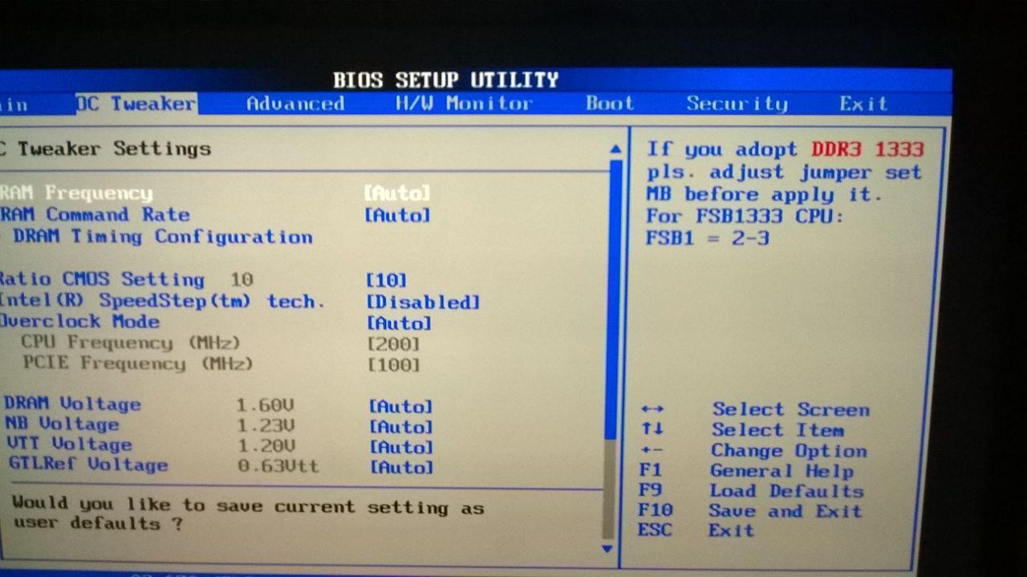Go to the Boot tab
Viewport: 1027px width, 577px height.
(x=610, y=104)
